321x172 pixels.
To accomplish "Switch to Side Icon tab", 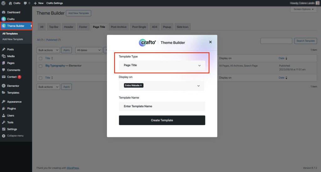I will coord(182,27).
